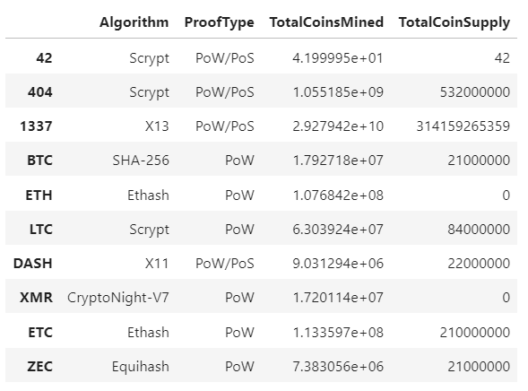528x391 pixels.
Task: Click the TotalCoinSupply column header
Action: click(x=454, y=22)
